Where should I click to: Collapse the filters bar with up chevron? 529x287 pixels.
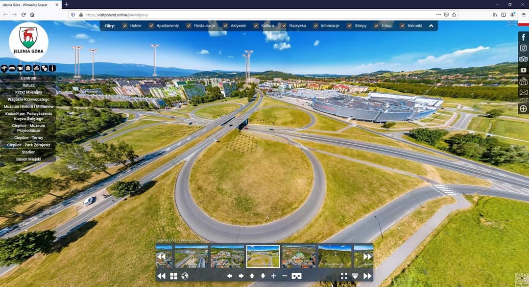431,26
